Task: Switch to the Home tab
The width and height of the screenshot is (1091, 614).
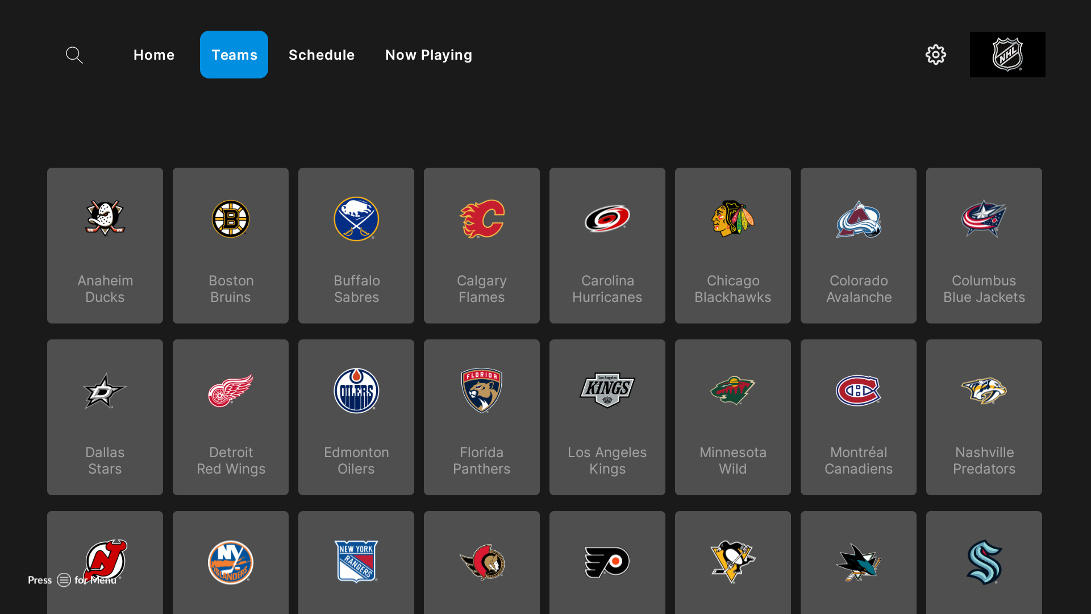Action: coord(154,55)
